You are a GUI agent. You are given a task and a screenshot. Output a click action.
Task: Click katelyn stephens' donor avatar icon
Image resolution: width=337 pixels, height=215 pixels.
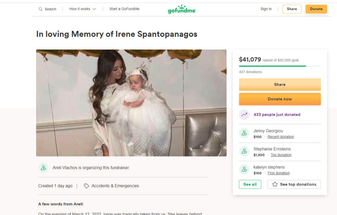click(244, 169)
